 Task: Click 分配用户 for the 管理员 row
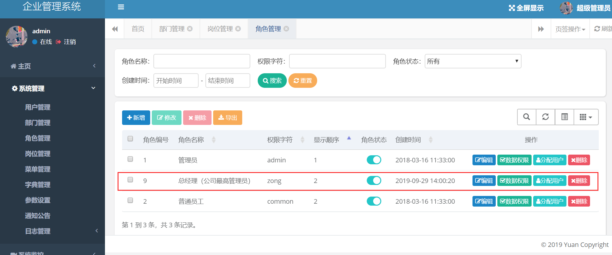click(x=550, y=160)
